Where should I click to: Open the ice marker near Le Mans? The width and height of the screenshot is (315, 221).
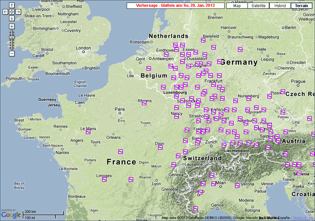pos(88,132)
